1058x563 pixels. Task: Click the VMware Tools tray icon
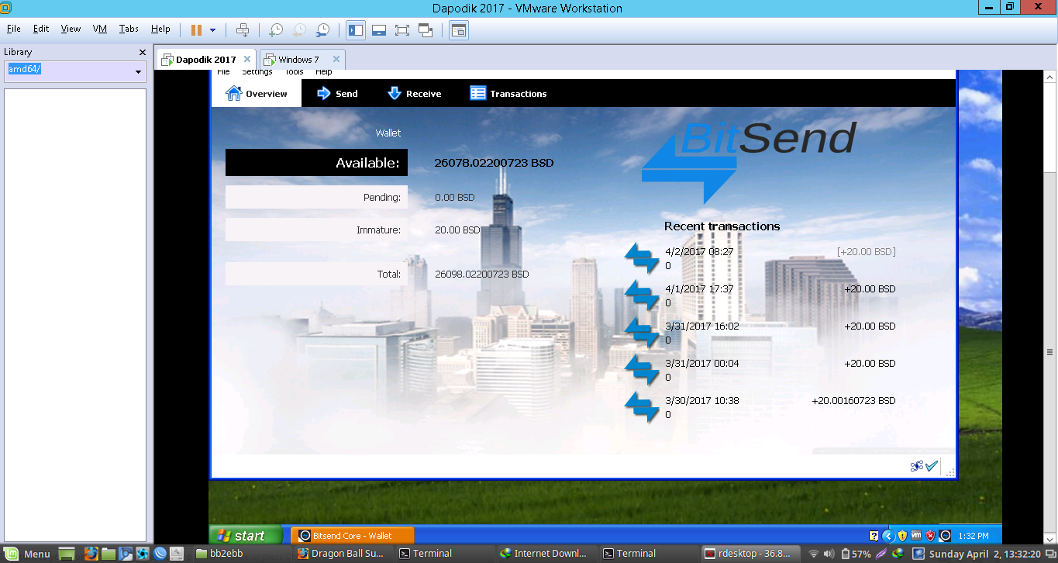pyautogui.click(x=916, y=535)
